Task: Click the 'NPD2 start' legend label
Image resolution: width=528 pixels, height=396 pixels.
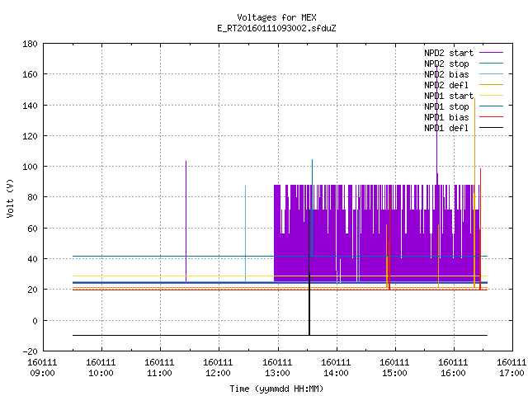Action: [x=449, y=53]
